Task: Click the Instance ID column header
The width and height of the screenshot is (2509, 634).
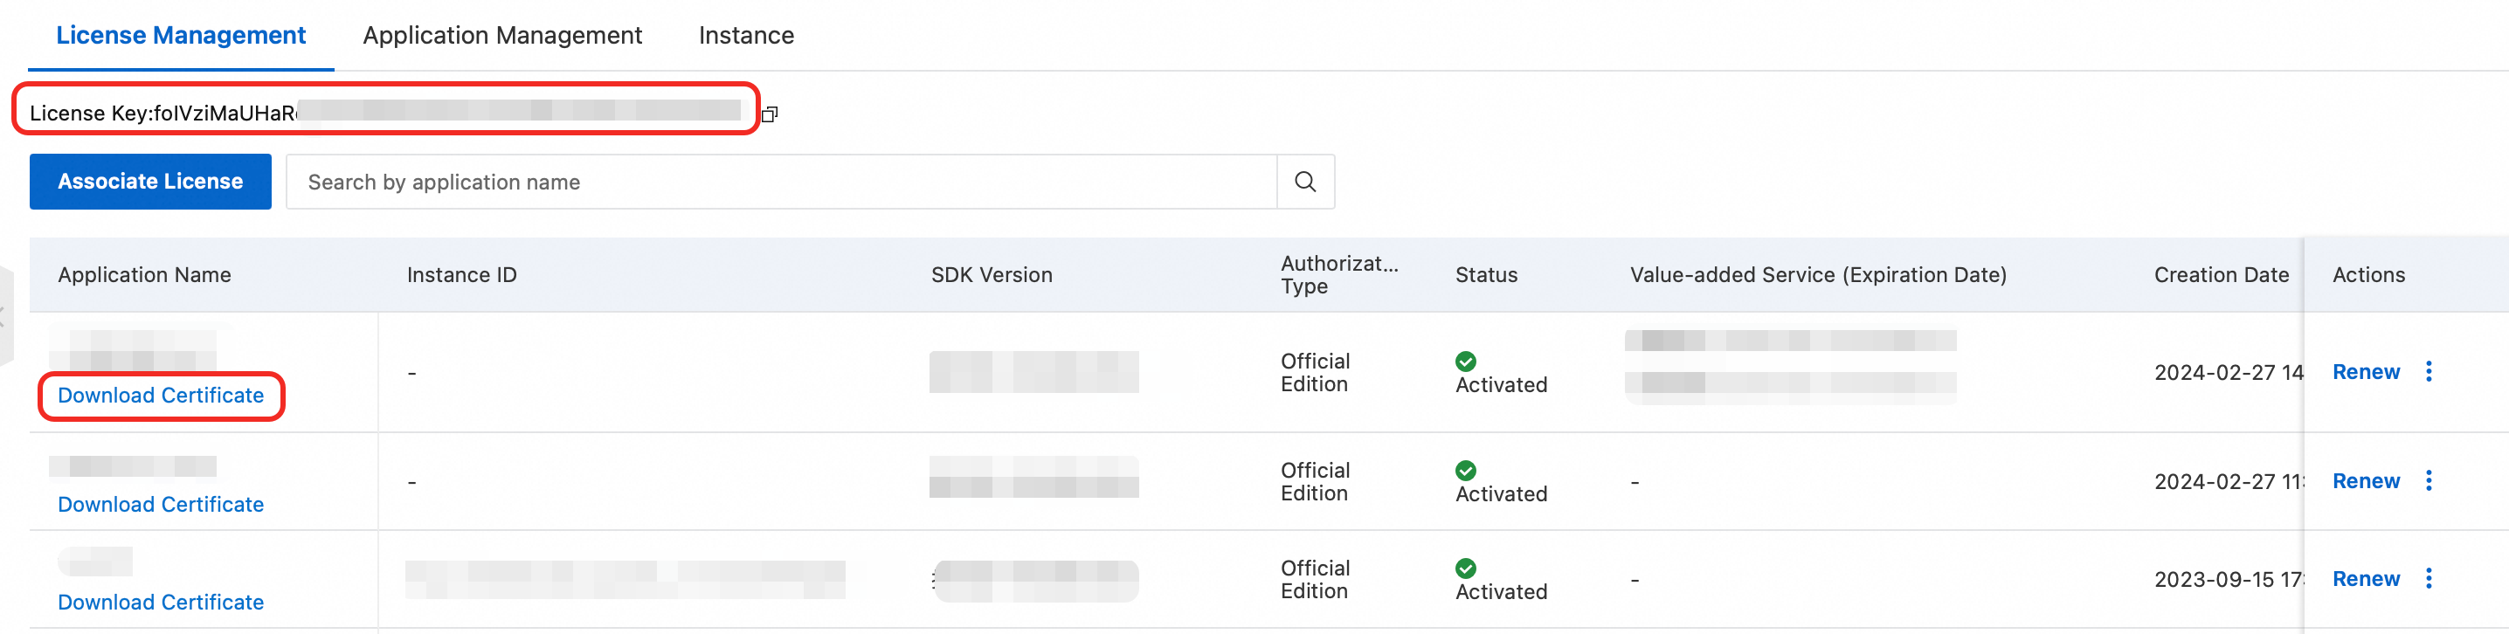Action: point(461,274)
